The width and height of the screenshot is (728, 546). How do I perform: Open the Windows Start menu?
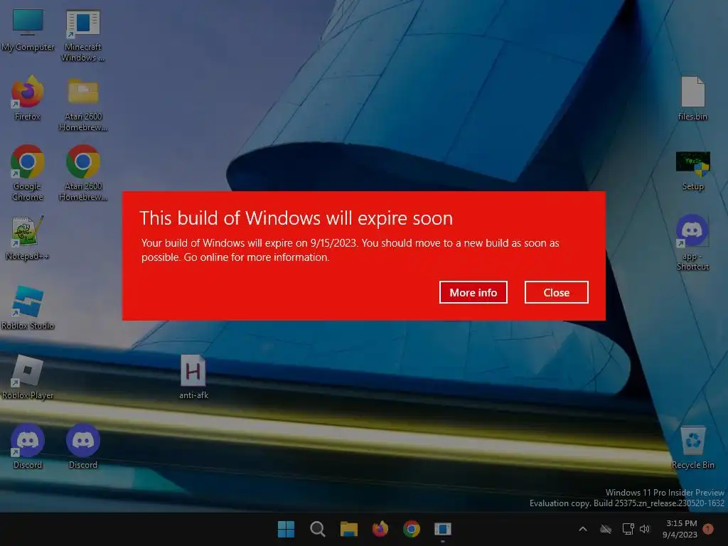point(286,529)
